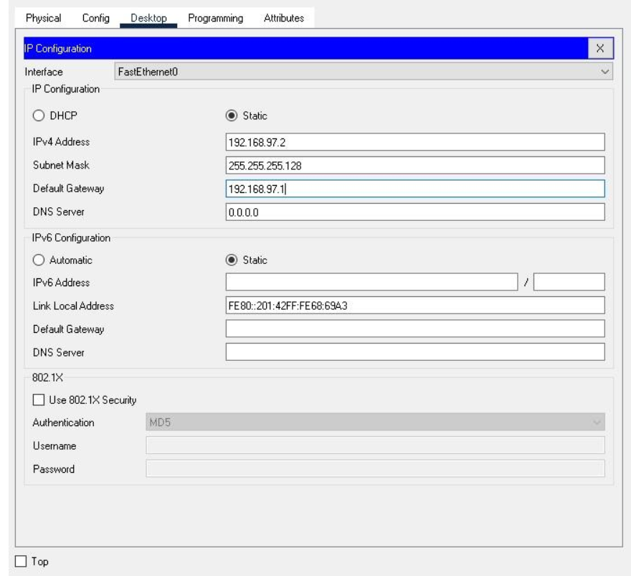Screen dimensions: 631x576
Task: Click the Link Local Address field
Action: pos(414,306)
